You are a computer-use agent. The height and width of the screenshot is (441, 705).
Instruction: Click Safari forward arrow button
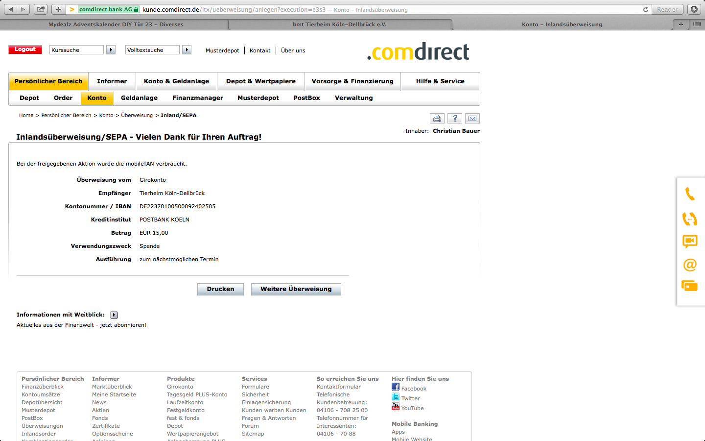coord(23,9)
